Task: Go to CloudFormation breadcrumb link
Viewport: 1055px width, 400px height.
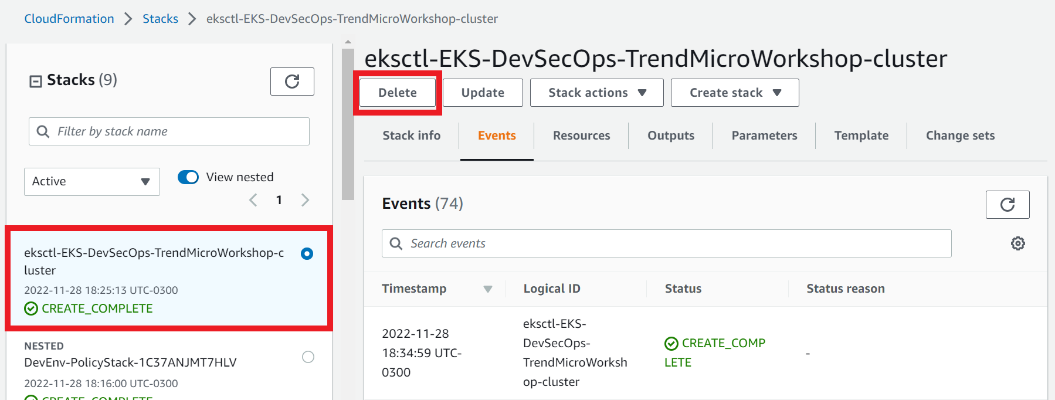Action: [x=69, y=19]
